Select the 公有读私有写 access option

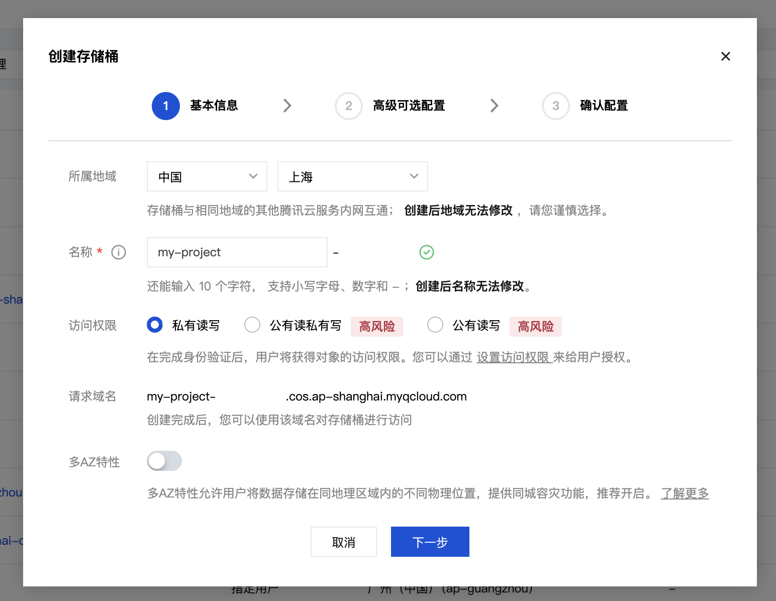252,325
